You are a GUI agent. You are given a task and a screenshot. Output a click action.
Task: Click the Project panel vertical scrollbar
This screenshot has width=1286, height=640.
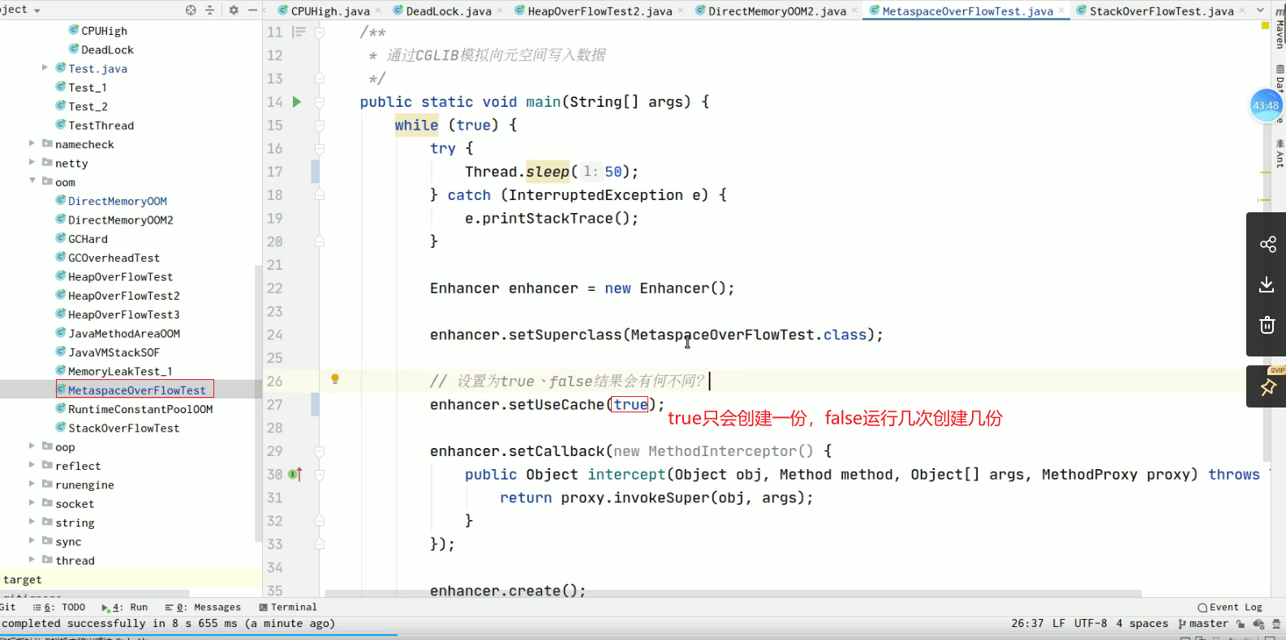(x=259, y=402)
